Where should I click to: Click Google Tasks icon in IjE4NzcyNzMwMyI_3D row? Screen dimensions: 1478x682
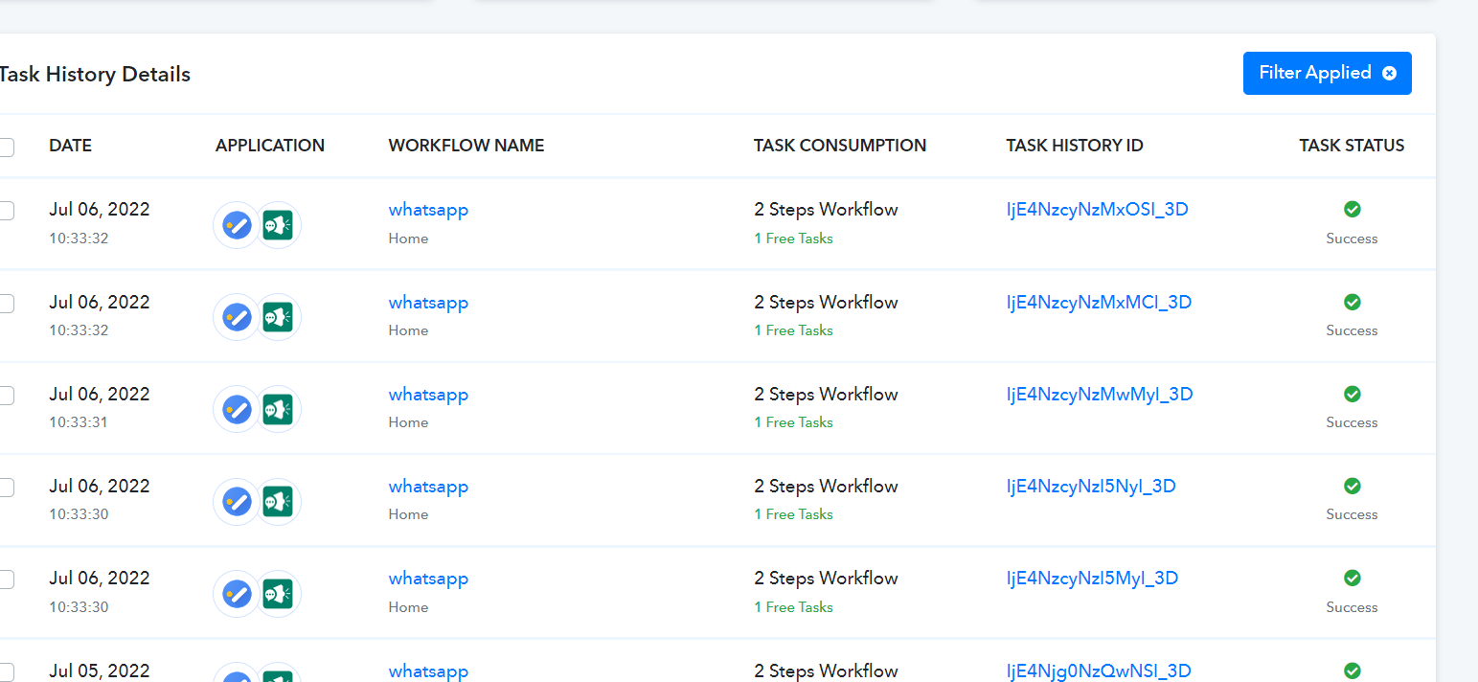[x=236, y=409]
